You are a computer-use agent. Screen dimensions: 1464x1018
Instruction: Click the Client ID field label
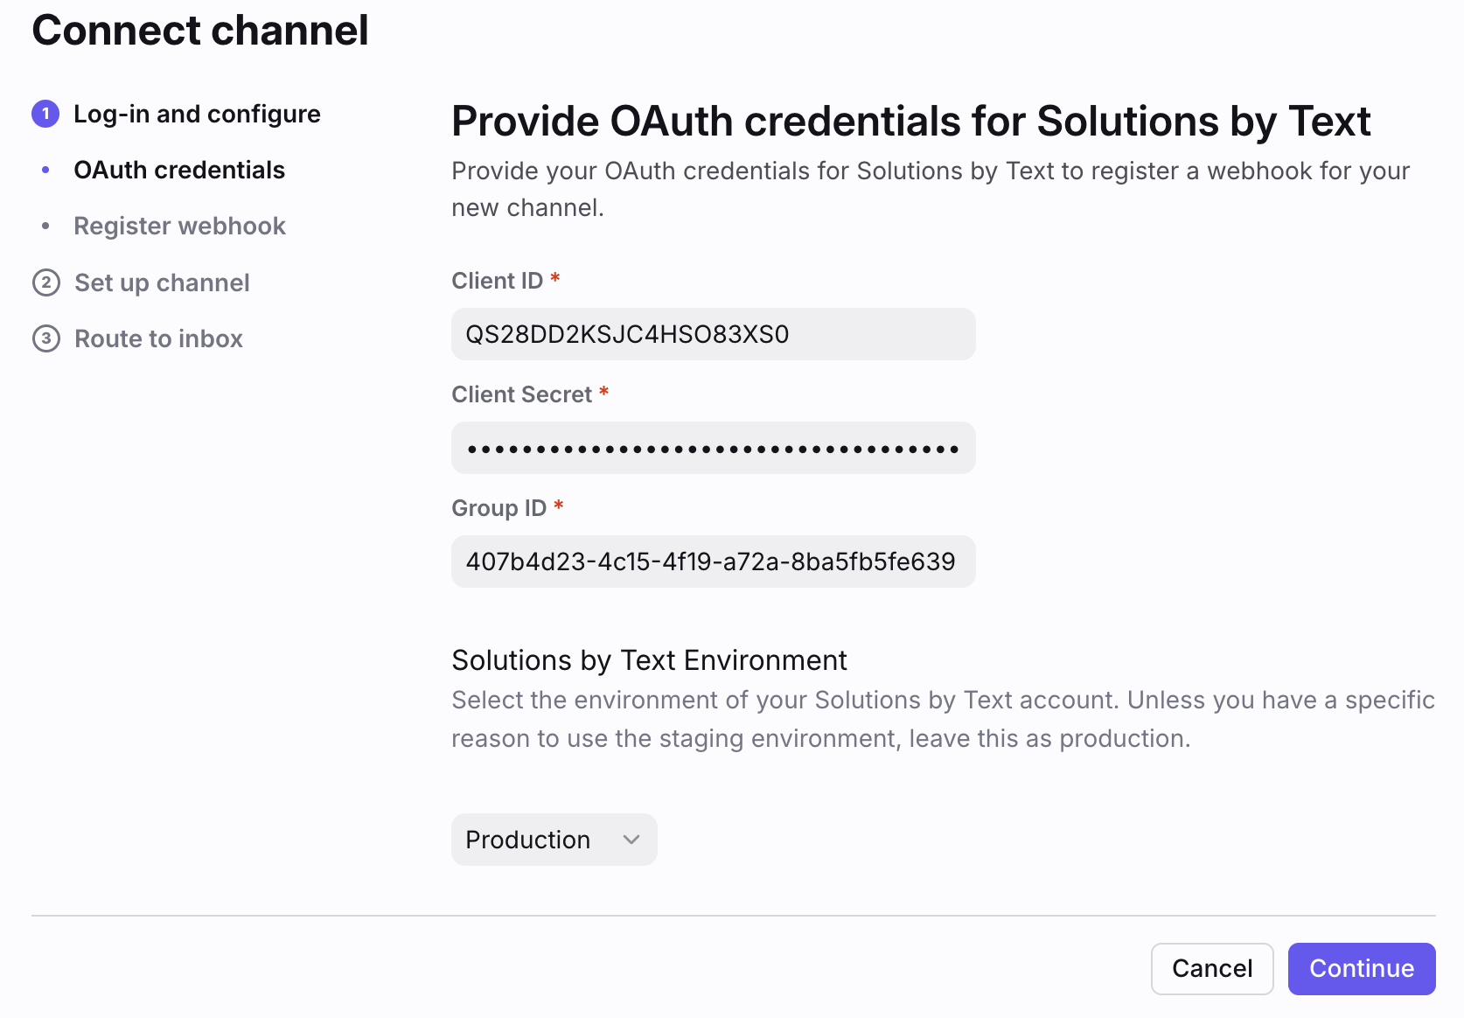tap(497, 281)
